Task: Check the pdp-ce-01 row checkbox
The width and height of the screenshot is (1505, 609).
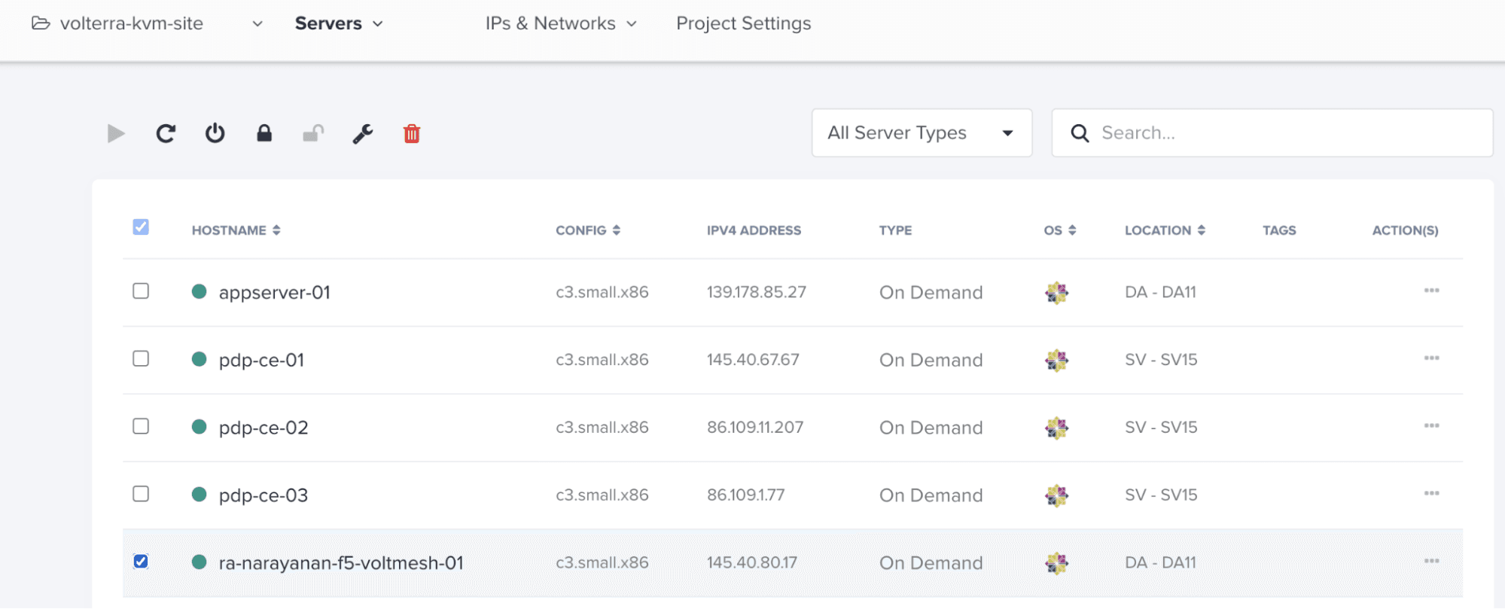Action: click(x=141, y=359)
